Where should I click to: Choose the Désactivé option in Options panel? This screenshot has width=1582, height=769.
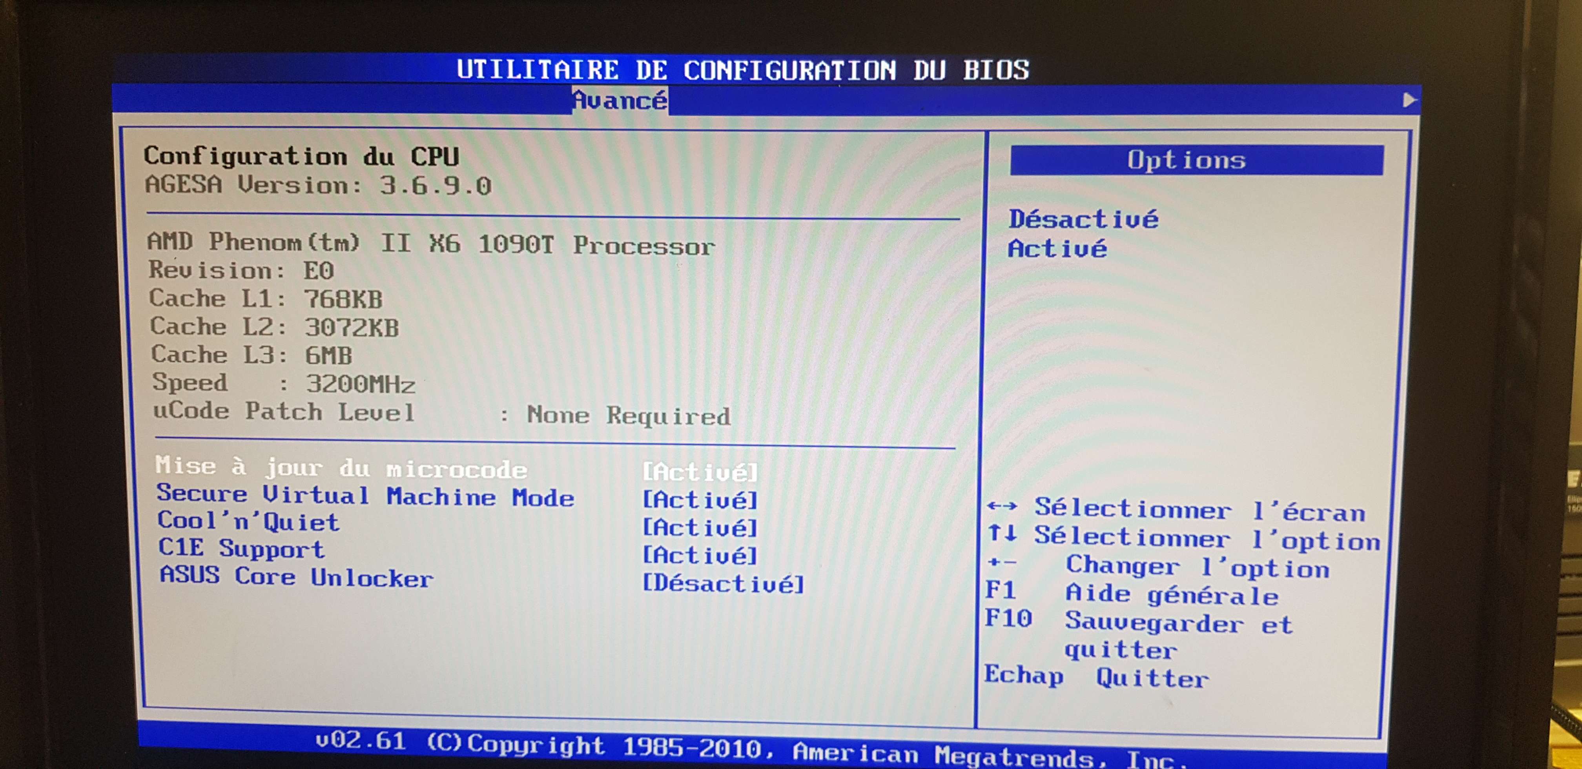pyautogui.click(x=1083, y=219)
